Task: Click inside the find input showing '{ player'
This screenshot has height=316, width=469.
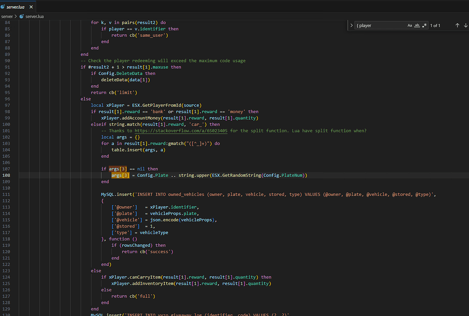Action: 376,25
